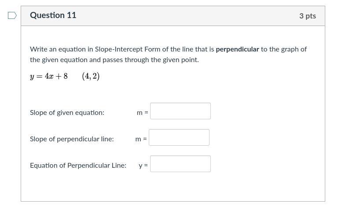Viewport: 342px width, 210px height.
Task: Click 'm =' beside the perpendicular slope box
Action: (141, 139)
